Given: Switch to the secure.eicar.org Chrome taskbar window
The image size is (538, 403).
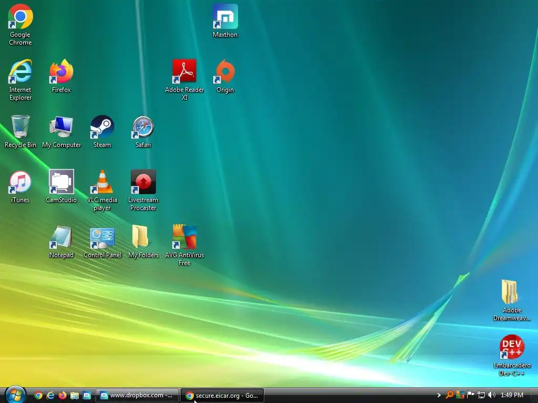Looking at the screenshot, I should pos(222,396).
